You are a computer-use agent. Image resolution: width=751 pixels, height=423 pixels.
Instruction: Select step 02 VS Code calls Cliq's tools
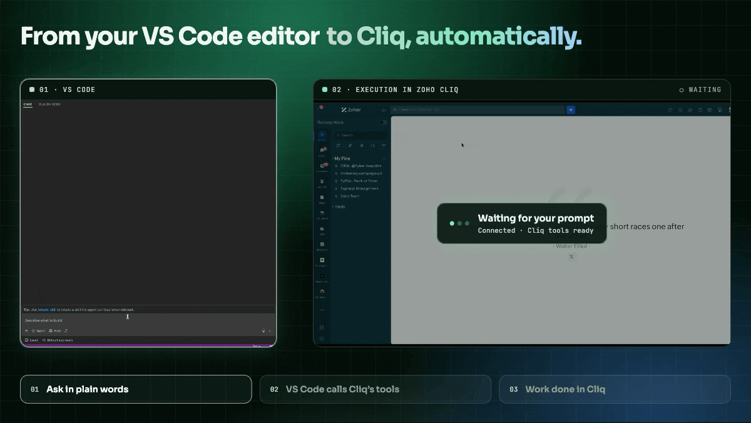pos(375,389)
